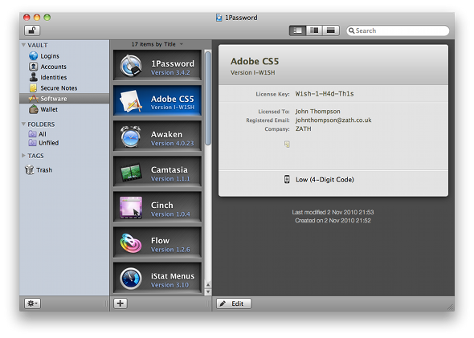Click the company value 'ZATH'
Viewport: 474px width, 338px height.
pos(303,129)
